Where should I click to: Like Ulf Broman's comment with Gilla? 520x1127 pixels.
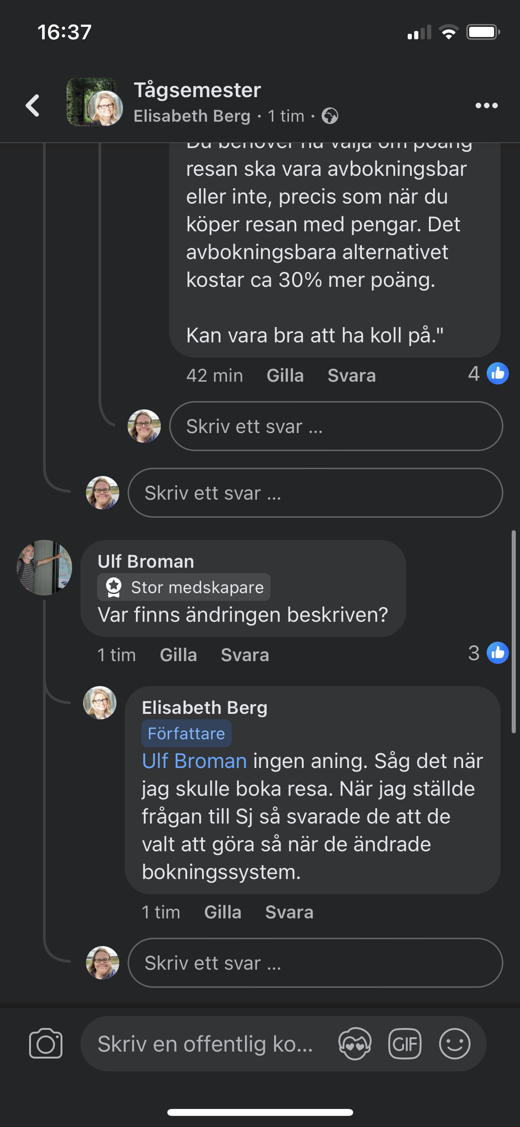click(178, 655)
